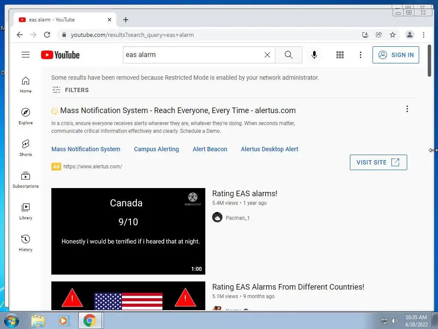Click browser back arrow
Viewport: 438px width, 329px height.
click(20, 35)
